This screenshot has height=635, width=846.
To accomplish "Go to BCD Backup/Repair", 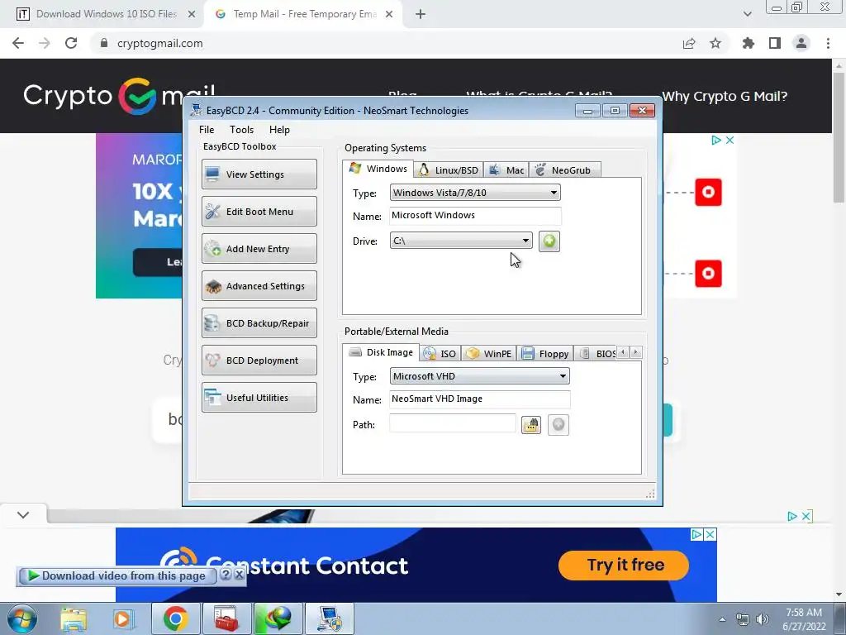I will click(259, 323).
